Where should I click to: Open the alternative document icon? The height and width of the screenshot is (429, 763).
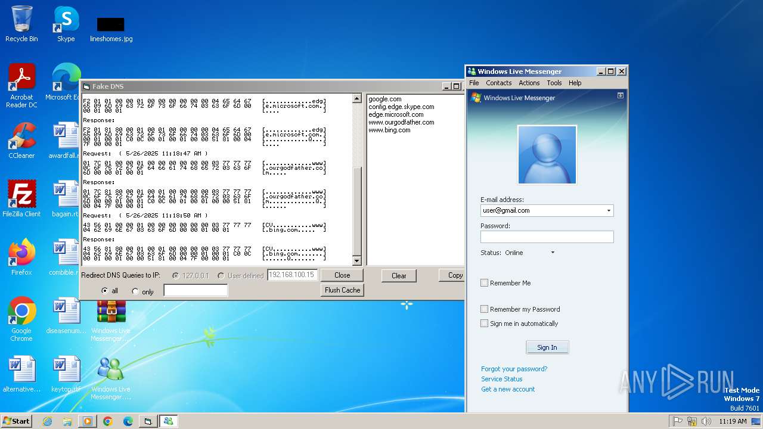pos(21,374)
